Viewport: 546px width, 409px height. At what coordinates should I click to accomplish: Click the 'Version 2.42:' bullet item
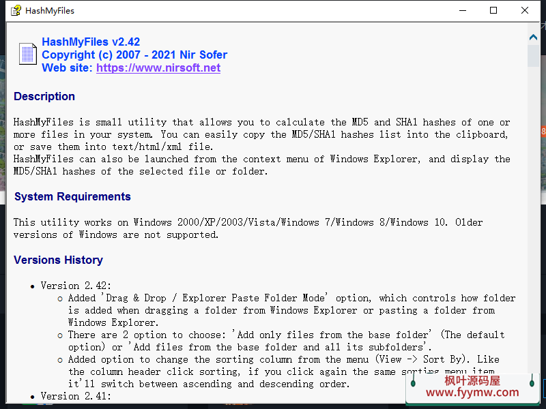pos(76,286)
